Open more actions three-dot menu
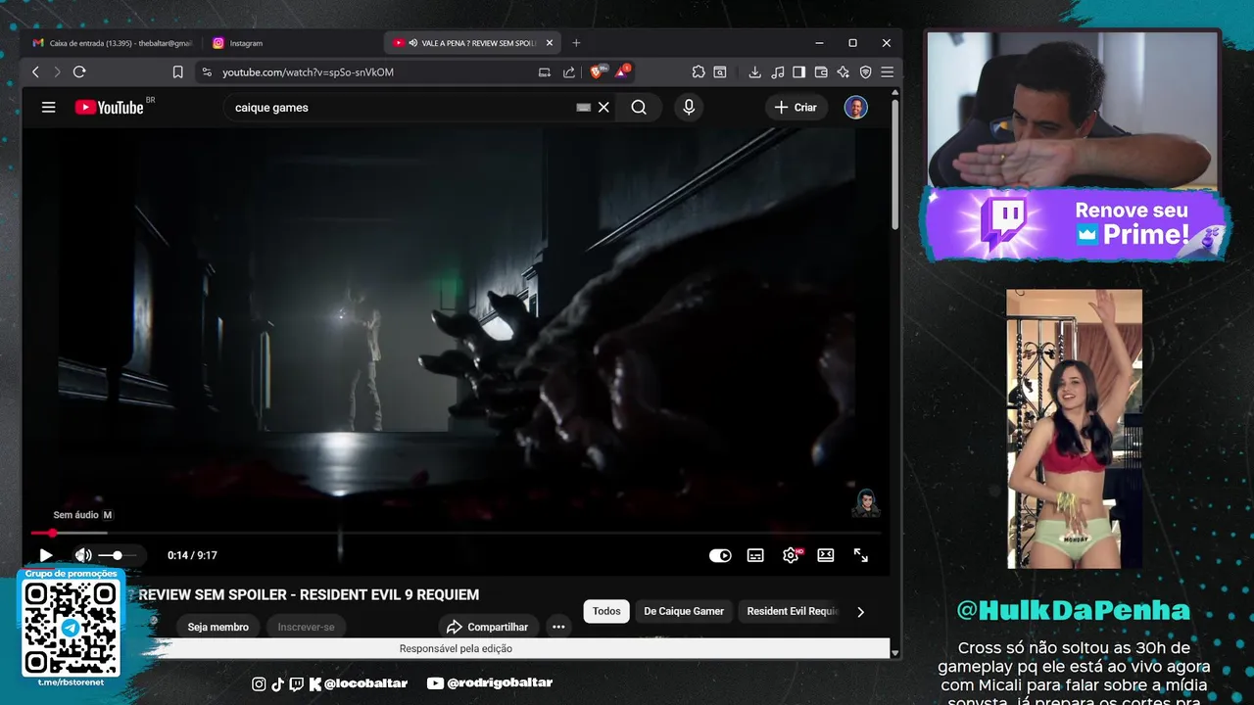 coord(558,627)
